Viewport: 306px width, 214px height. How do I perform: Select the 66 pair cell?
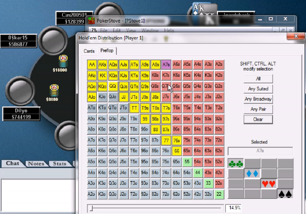(177, 151)
